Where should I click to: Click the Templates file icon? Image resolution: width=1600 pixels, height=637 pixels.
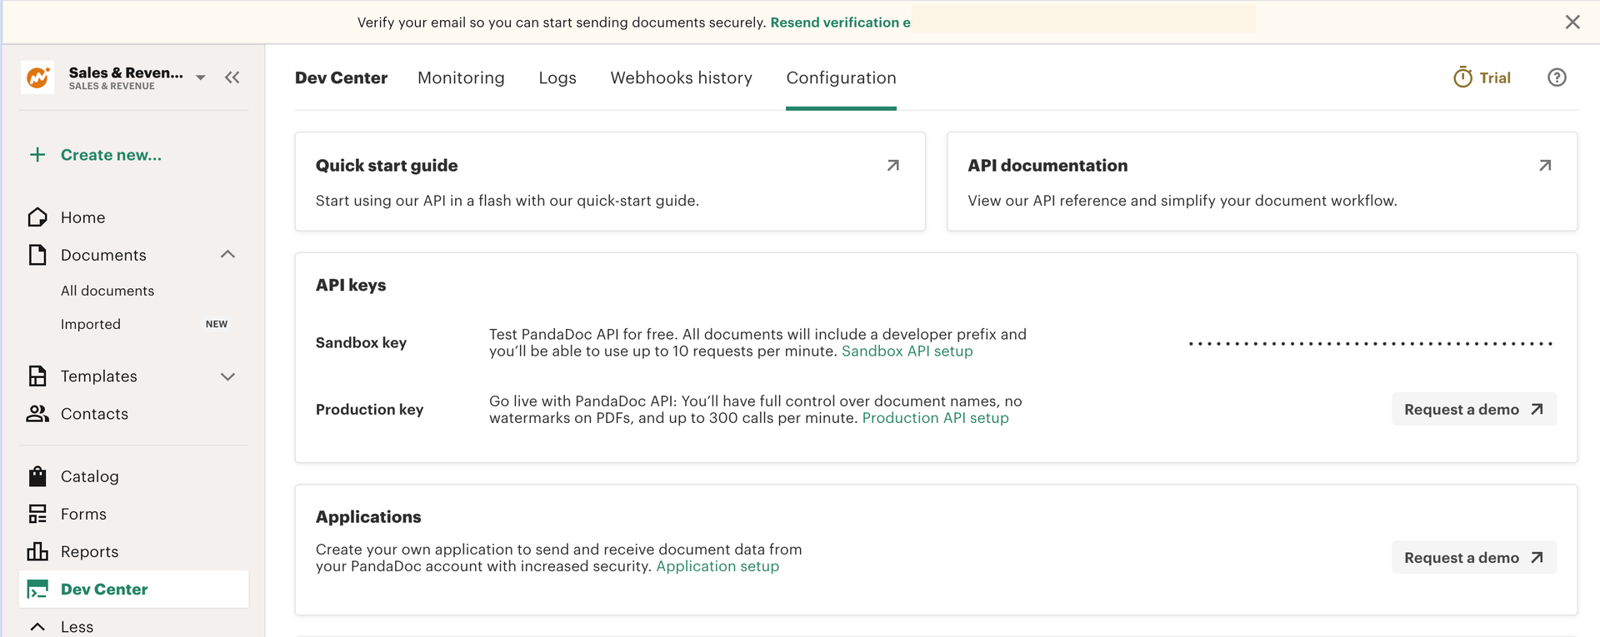pyautogui.click(x=37, y=376)
